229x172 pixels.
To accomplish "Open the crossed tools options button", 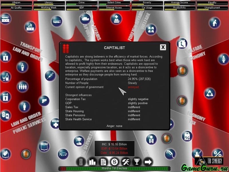I will (x=126, y=162).
